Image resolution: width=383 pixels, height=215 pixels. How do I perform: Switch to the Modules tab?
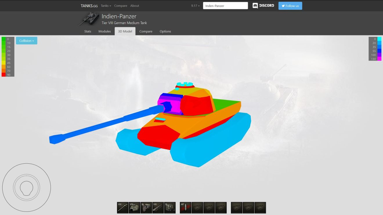[104, 31]
